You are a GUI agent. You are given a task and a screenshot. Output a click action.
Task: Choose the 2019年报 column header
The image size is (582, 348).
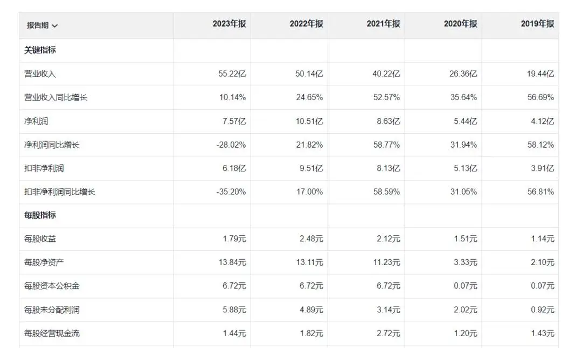pos(537,24)
